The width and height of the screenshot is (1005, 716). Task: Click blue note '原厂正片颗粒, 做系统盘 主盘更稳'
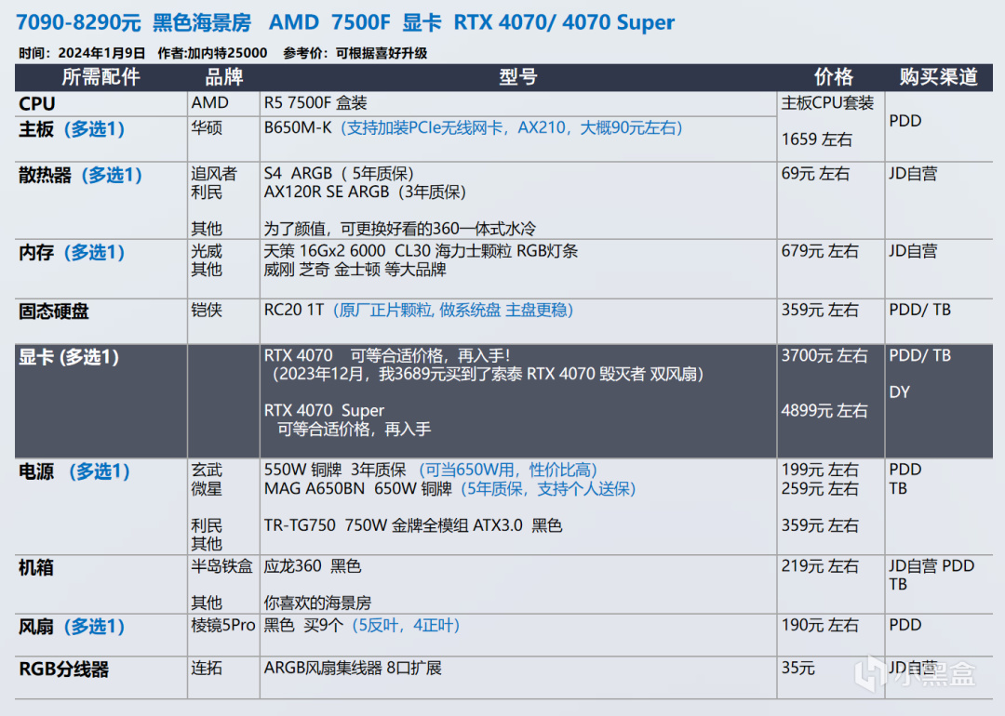click(453, 310)
